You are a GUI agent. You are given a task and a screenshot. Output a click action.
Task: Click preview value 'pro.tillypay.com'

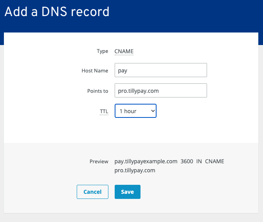[x=135, y=170]
